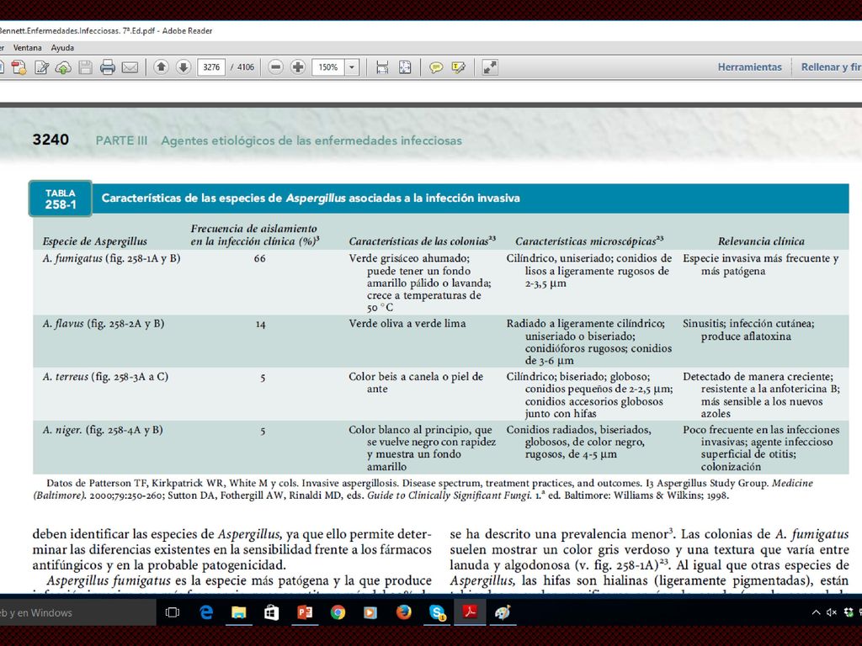Click the frequency value 66
The width and height of the screenshot is (862, 646).
[x=260, y=259]
